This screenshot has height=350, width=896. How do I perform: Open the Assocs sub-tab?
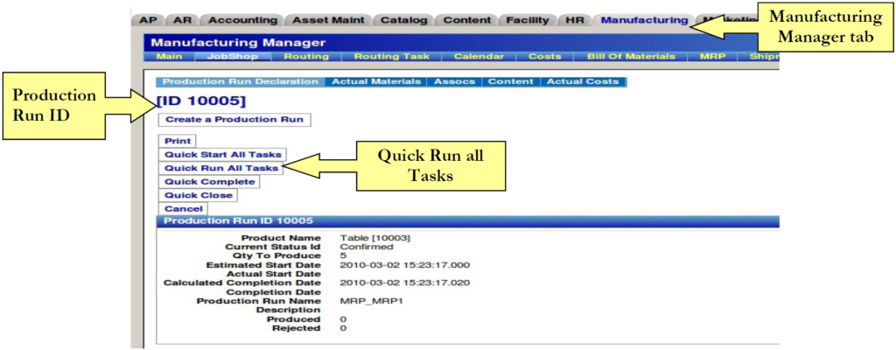455,81
